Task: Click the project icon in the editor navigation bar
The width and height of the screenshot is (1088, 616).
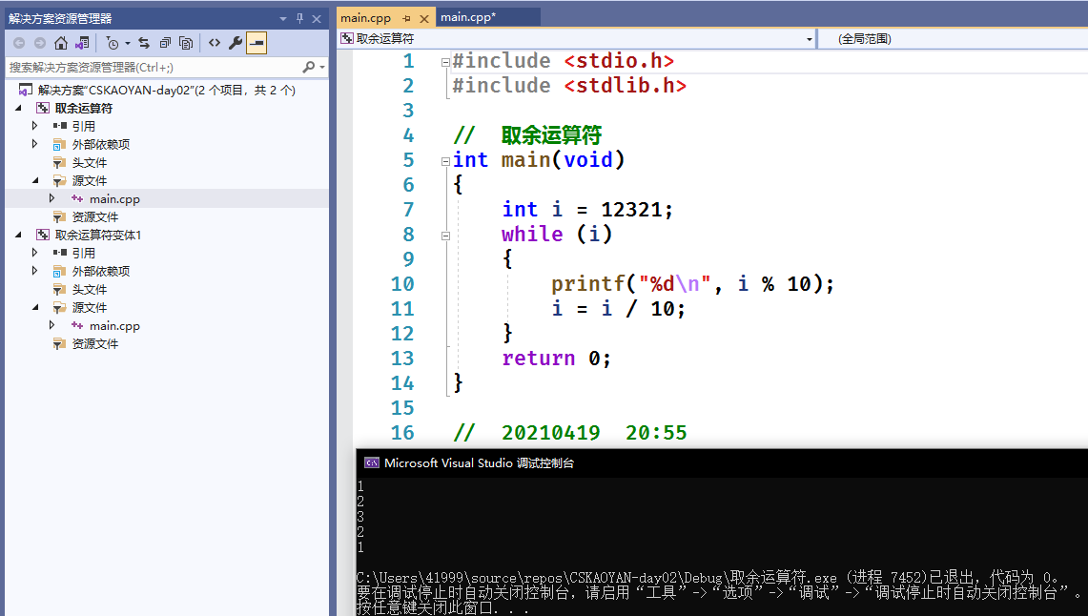Action: 347,39
